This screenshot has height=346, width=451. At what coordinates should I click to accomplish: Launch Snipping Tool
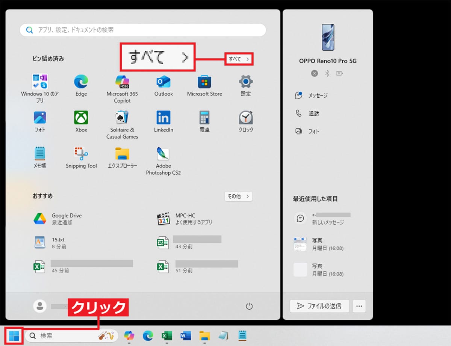click(x=81, y=153)
